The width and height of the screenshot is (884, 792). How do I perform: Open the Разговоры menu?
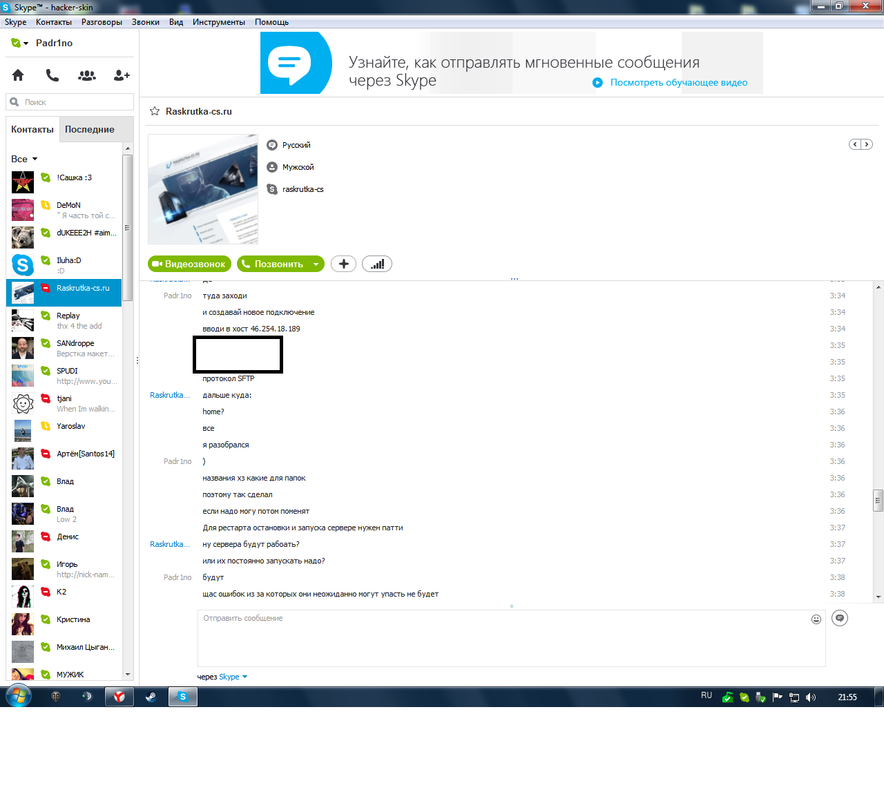pos(102,22)
